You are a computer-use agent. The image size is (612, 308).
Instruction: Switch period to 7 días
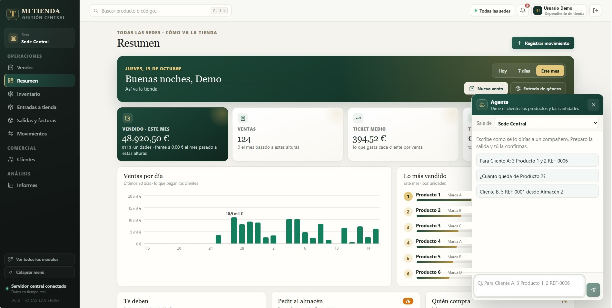click(524, 71)
